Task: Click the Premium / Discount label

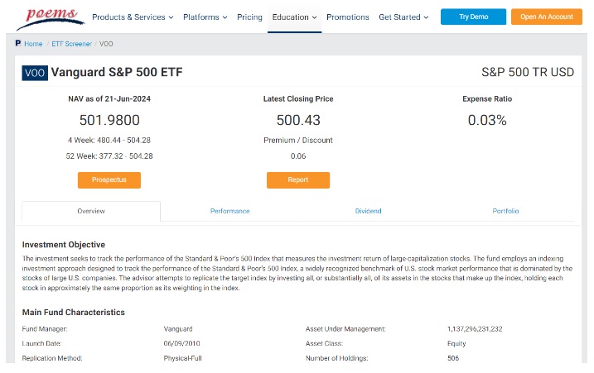Action: pos(298,141)
